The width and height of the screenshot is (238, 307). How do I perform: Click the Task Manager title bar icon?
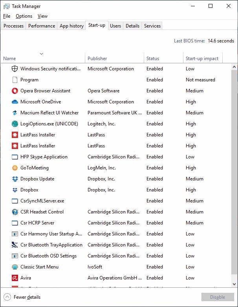point(6,6)
